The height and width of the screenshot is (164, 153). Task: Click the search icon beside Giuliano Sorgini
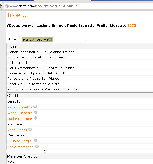(36, 140)
